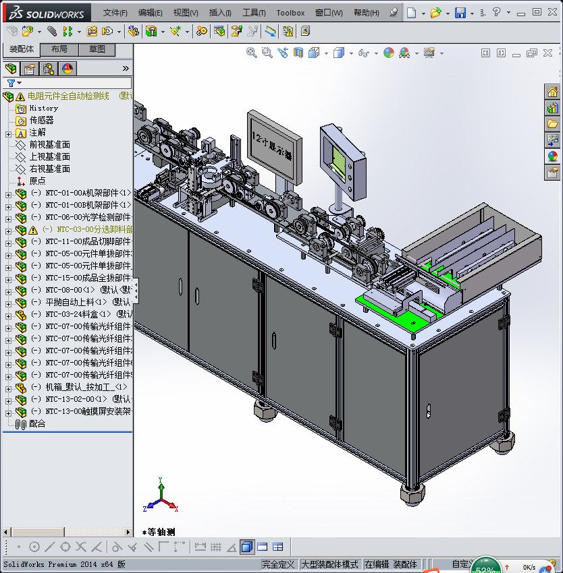Click the Zoom to Fit icon
The height and width of the screenshot is (573, 563).
(251, 53)
